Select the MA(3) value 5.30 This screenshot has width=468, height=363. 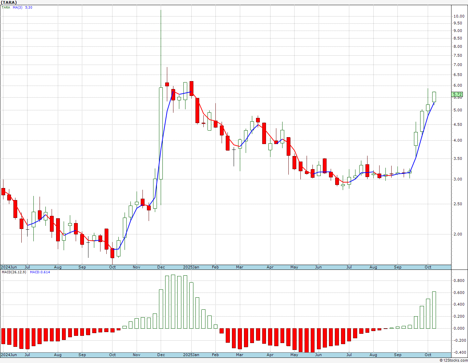pos(29,7)
